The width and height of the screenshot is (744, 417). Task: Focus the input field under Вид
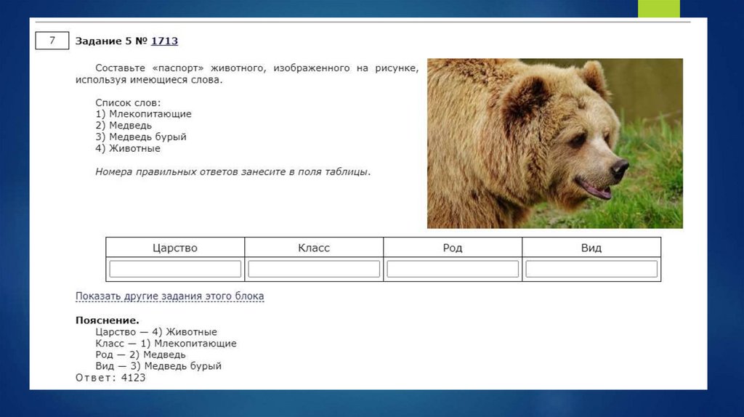pos(591,269)
